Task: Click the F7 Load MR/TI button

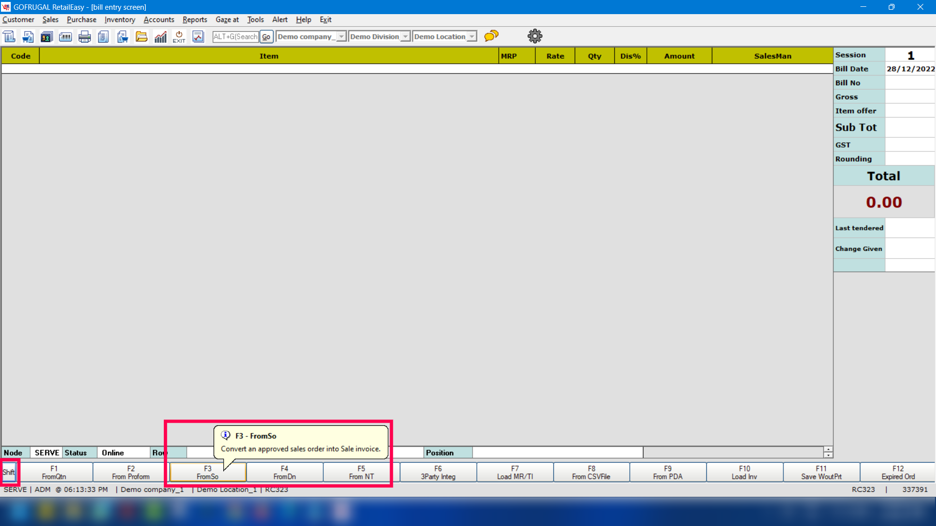Action: tap(515, 472)
